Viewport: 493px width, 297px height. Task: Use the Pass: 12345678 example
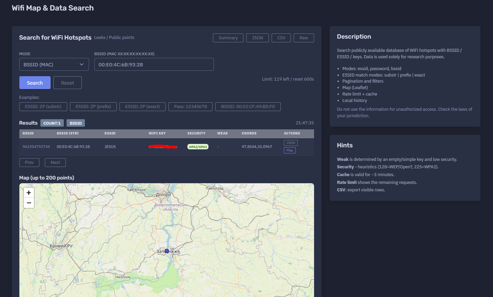[x=190, y=107]
